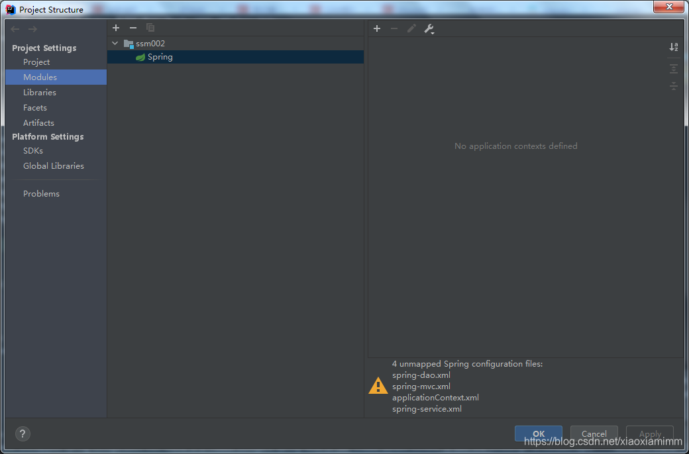Remove selected module with minus icon
Viewport: 689px width, 454px height.
(x=133, y=28)
